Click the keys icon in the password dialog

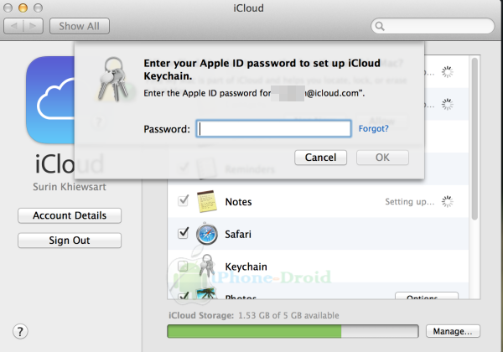click(x=110, y=78)
